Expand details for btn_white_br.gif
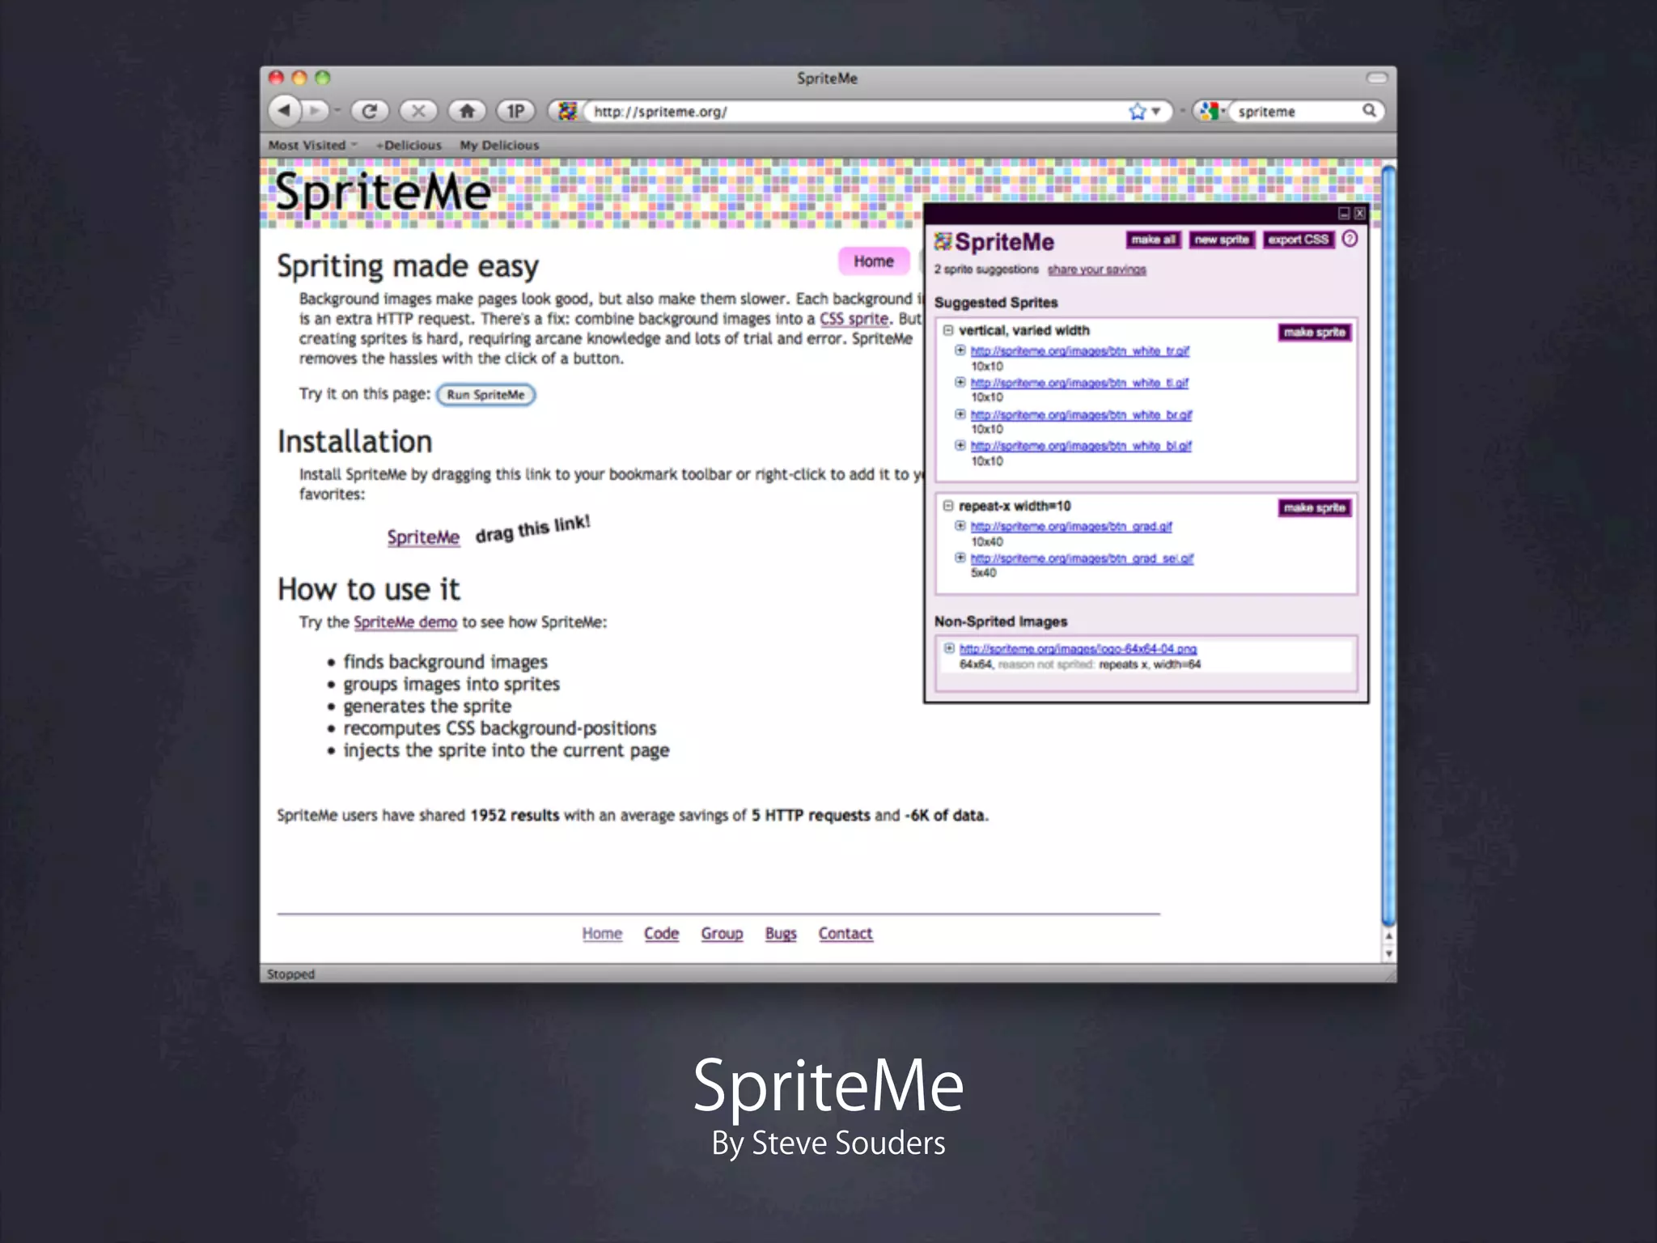This screenshot has height=1243, width=1657. click(x=960, y=414)
